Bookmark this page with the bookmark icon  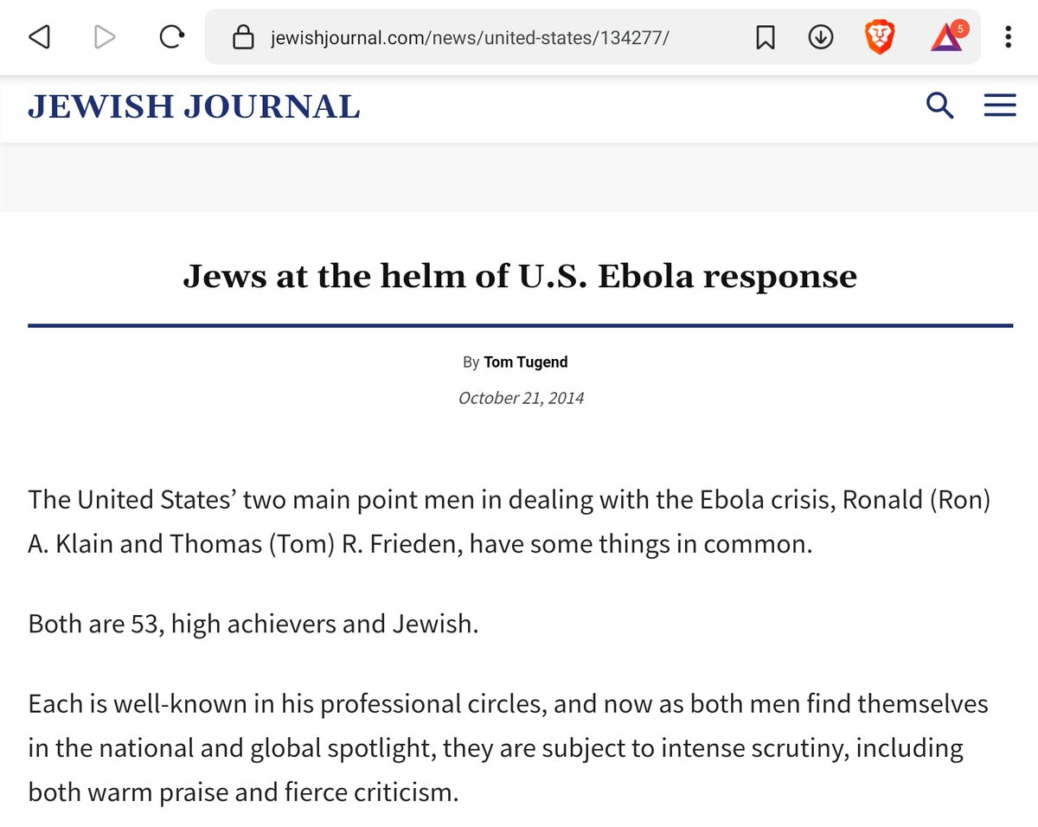[766, 37]
